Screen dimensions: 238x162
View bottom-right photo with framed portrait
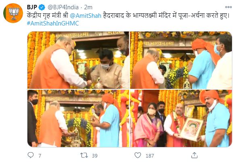click(181, 118)
